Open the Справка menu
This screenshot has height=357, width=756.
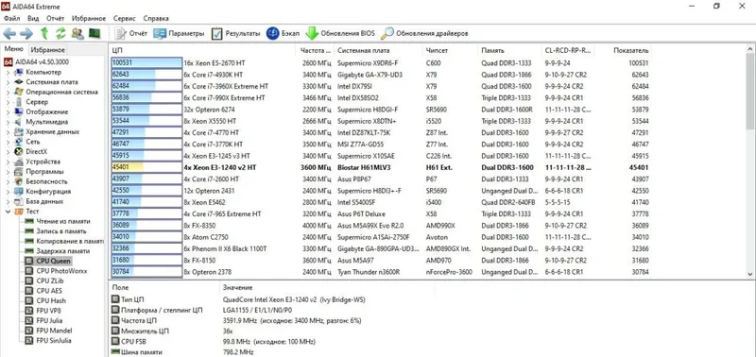click(x=156, y=18)
